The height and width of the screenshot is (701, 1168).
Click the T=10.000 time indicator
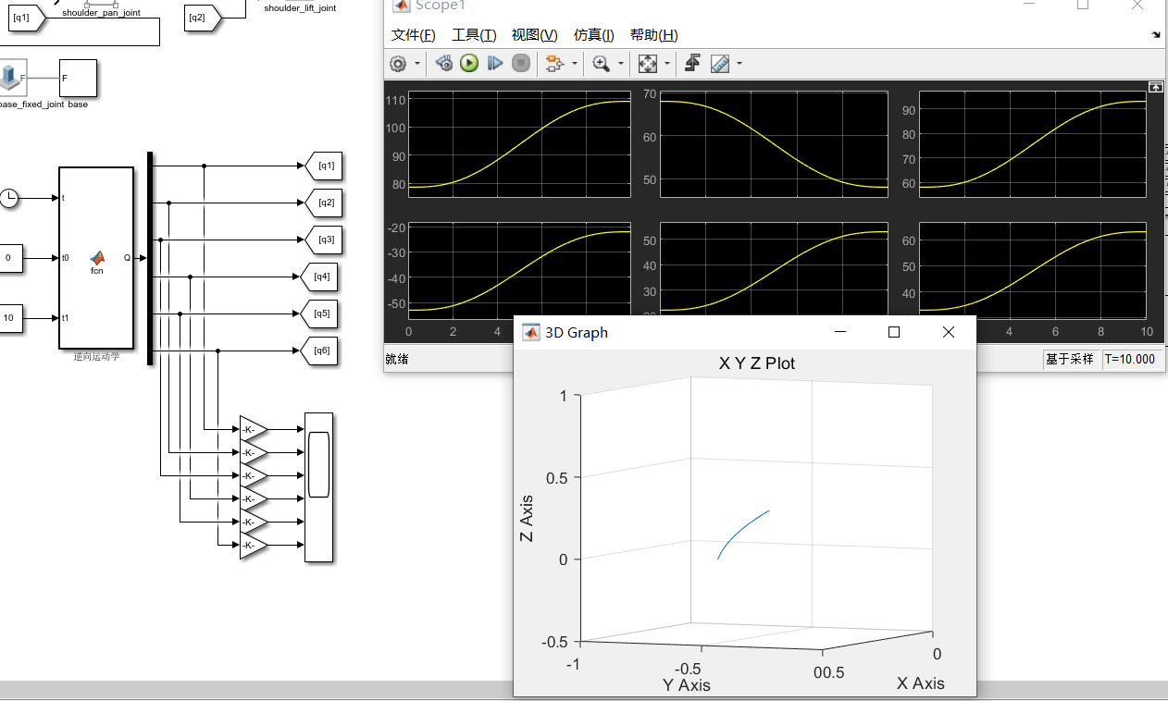click(1130, 359)
